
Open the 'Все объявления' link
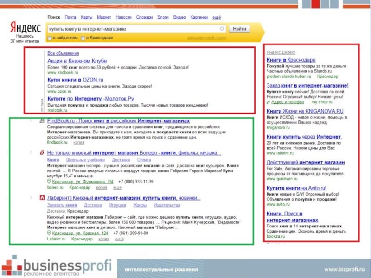pos(63,53)
